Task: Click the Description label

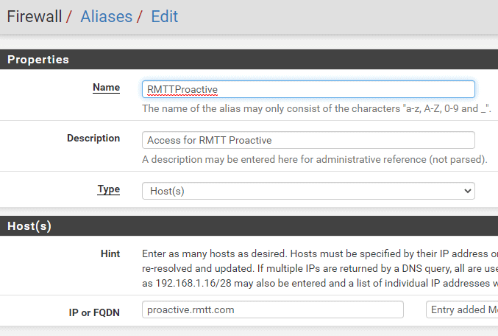Action: click(93, 138)
